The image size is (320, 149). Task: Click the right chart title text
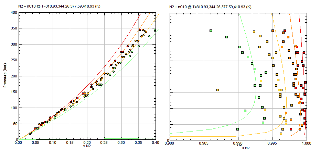(x=210, y=7)
